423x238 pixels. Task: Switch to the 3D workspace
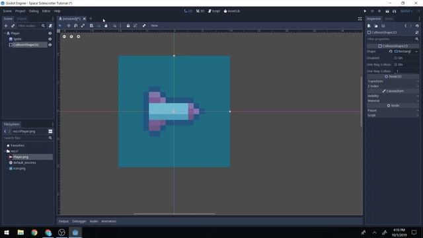pyautogui.click(x=200, y=11)
